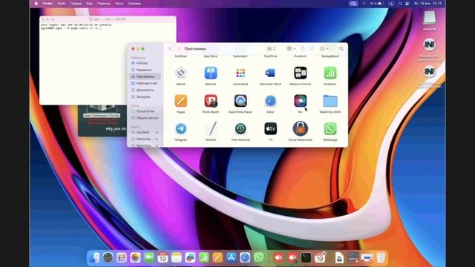Screen dimensions: 475x267
Task: Open iCloud Drive in Finder sidebar
Action: coord(145,111)
